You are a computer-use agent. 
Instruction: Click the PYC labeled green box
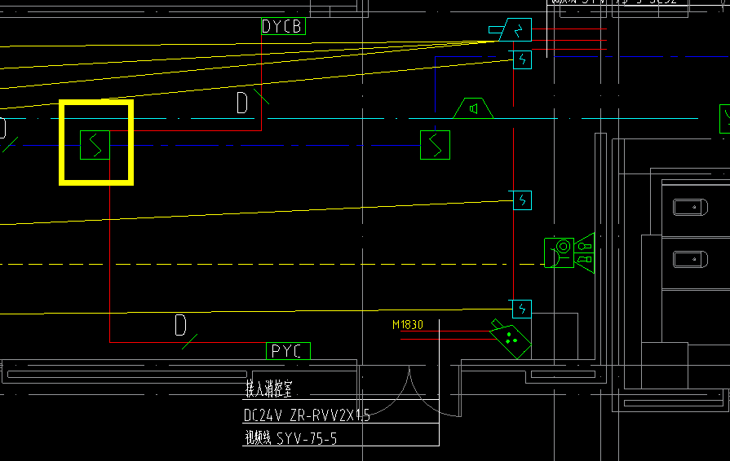[288, 351]
